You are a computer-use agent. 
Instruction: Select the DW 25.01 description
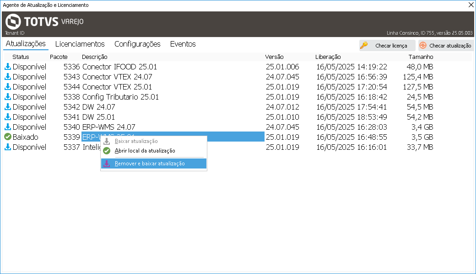pyautogui.click(x=99, y=116)
